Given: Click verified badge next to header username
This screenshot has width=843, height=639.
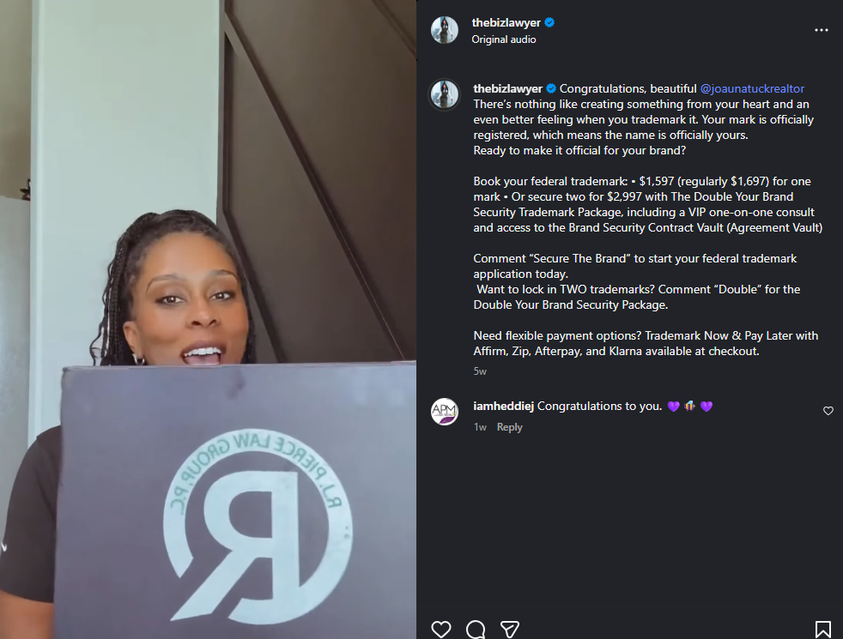Looking at the screenshot, I should [549, 22].
